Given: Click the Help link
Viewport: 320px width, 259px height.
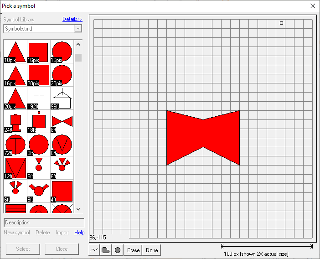Looking at the screenshot, I should 79,233.
